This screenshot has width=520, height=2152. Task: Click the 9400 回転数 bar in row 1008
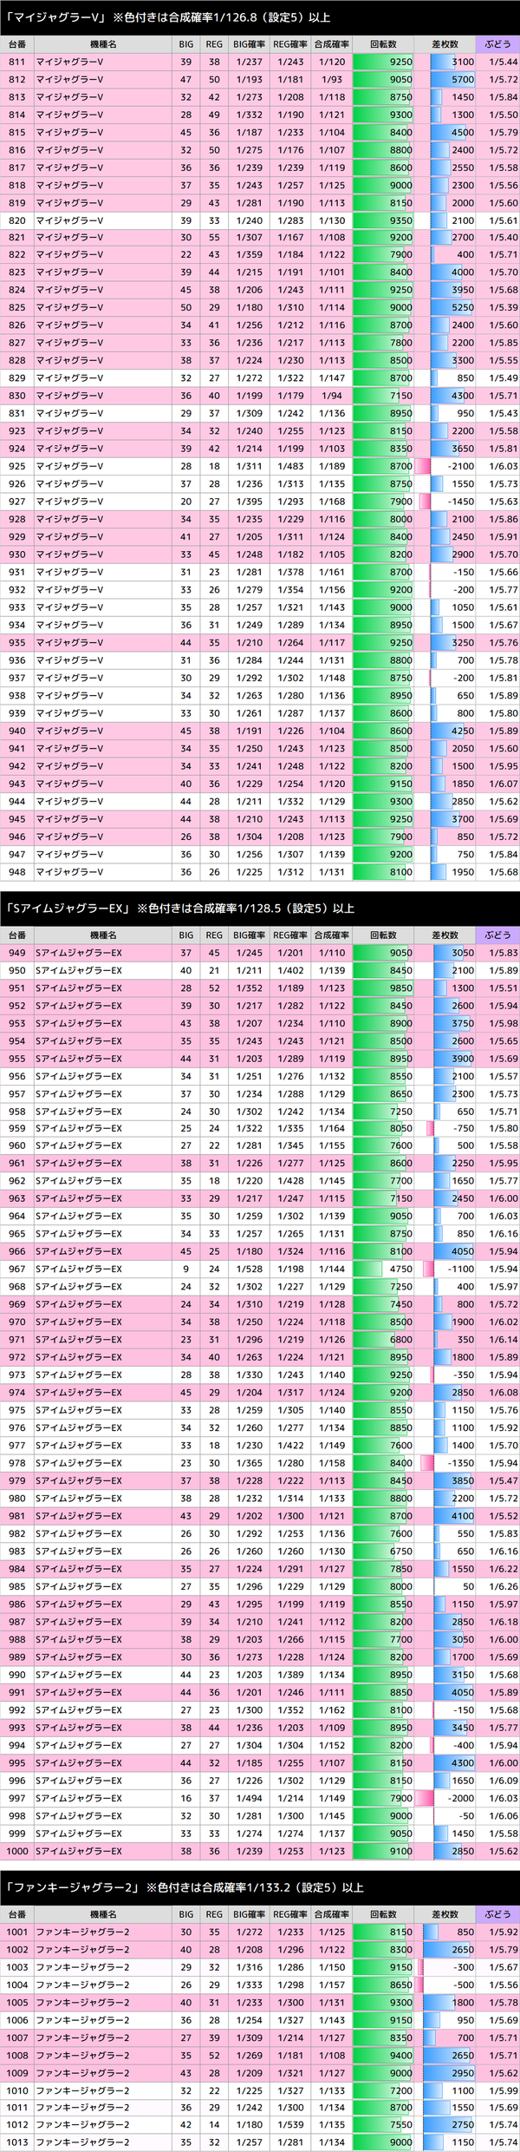point(383,2055)
